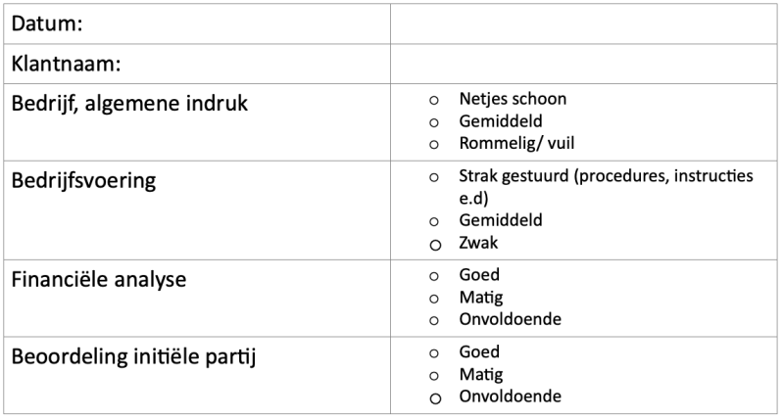Click the 'Bedrijf, algemene indruk' label
This screenshot has width=783, height=419.
[x=129, y=104]
